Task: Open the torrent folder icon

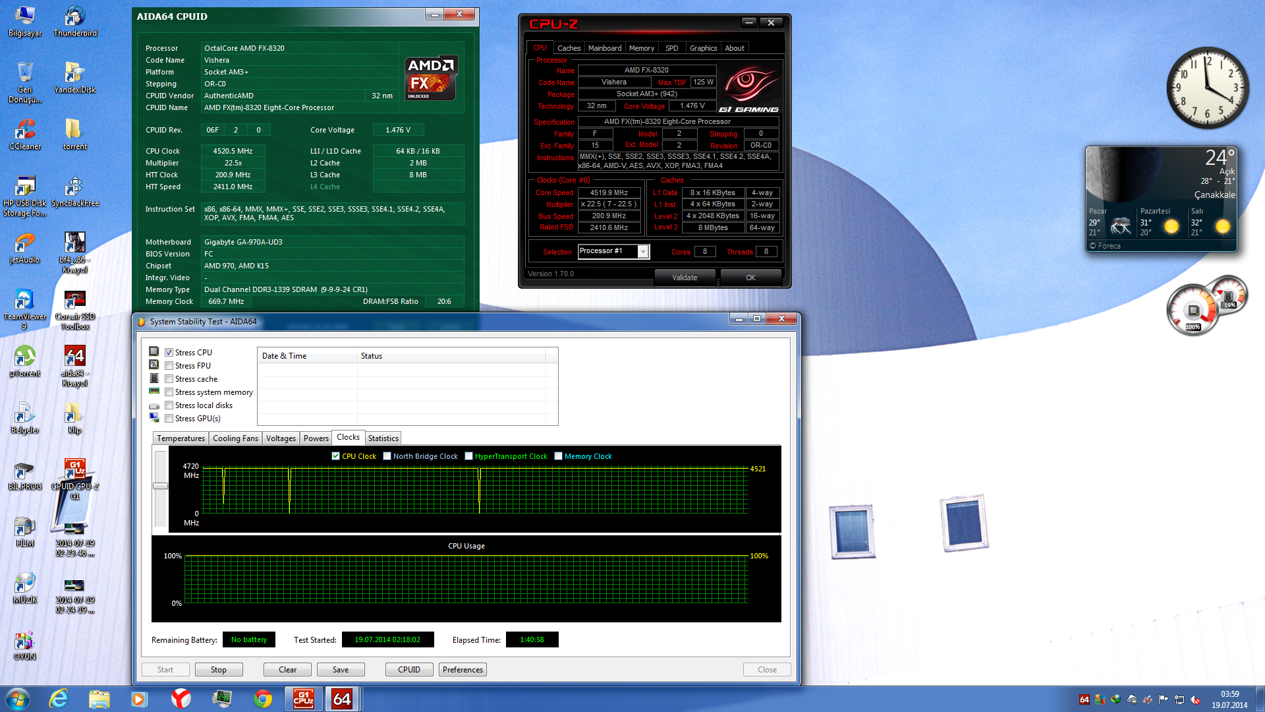Action: point(74,134)
